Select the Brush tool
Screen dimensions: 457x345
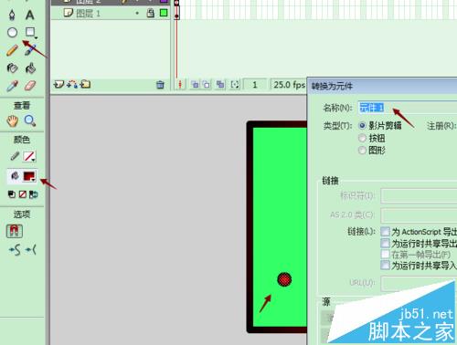coord(30,50)
